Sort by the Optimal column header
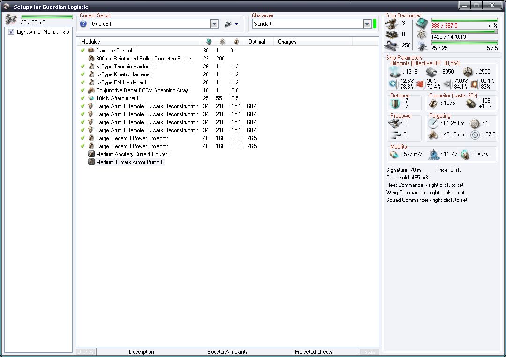 259,42
